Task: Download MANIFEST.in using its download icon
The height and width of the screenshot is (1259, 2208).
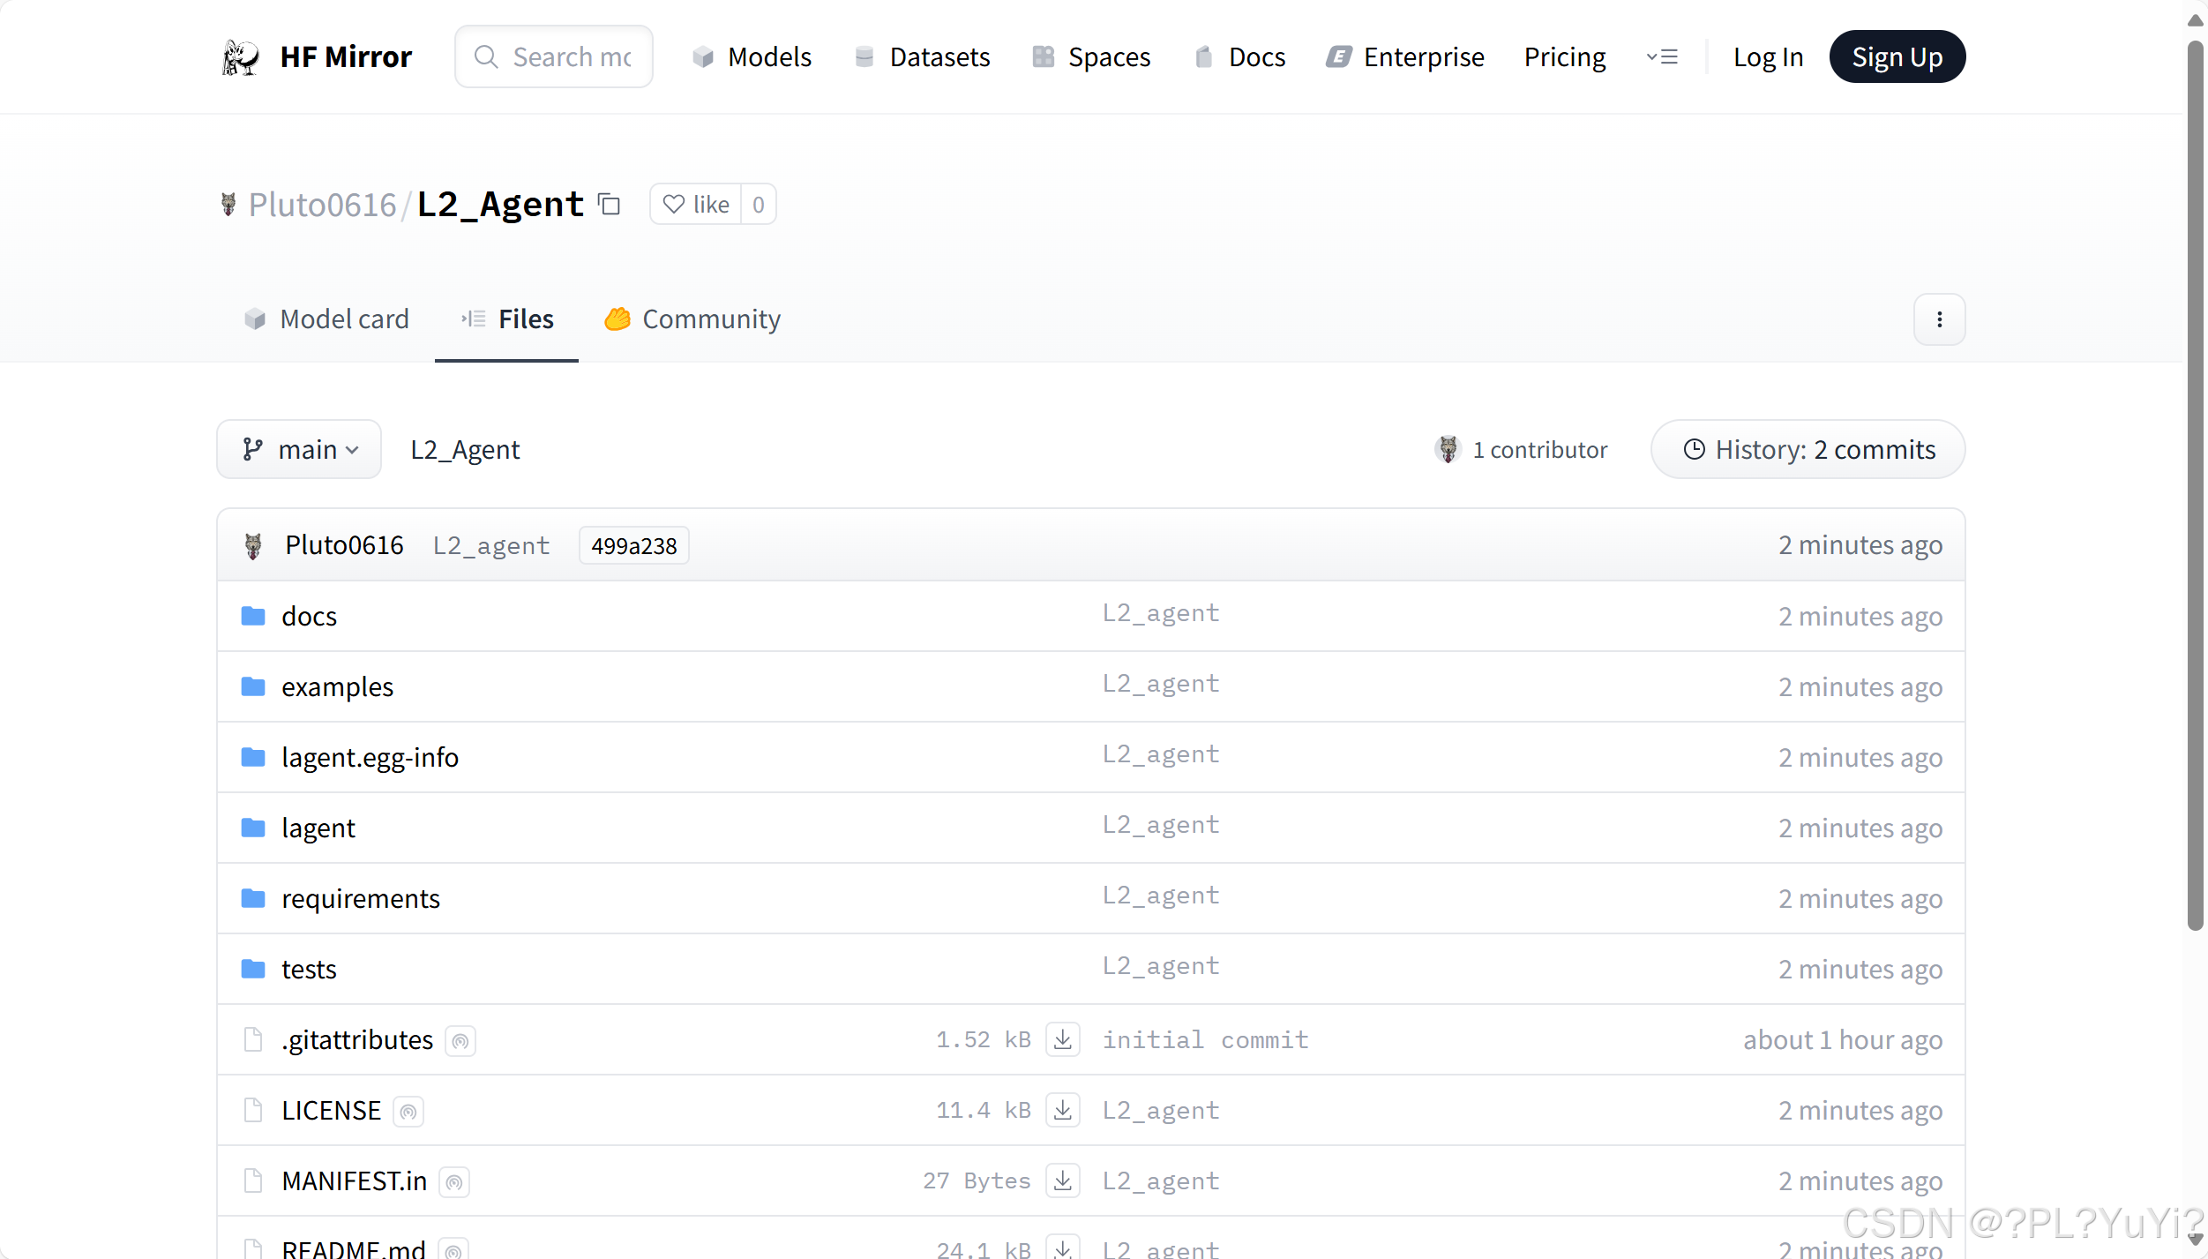Action: 1062,1180
